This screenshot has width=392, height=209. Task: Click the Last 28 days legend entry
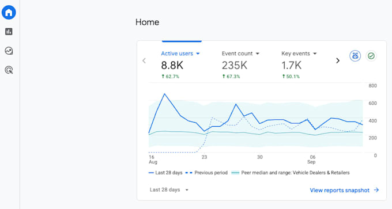point(165,173)
